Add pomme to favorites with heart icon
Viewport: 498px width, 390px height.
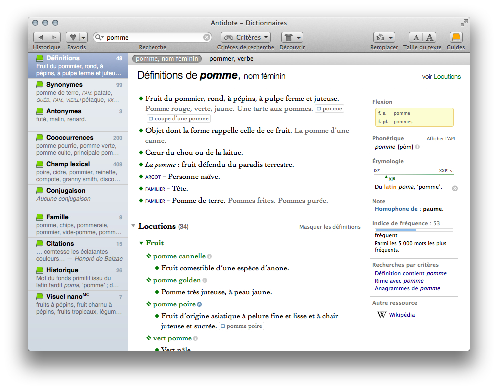(73, 37)
